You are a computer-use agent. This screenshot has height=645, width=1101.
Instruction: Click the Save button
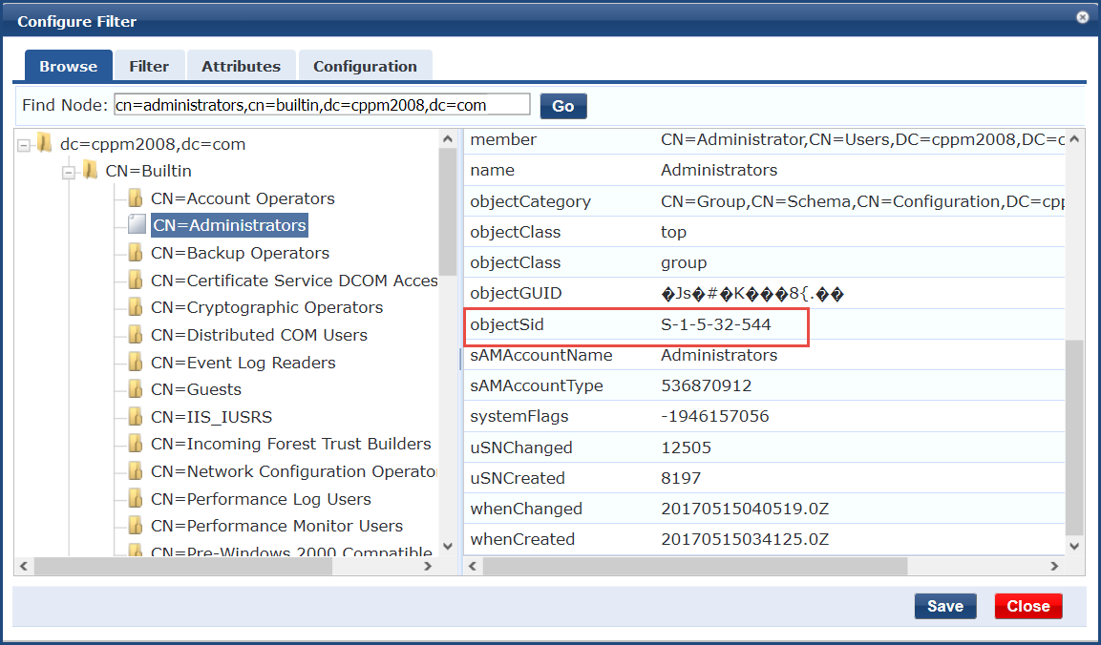coord(945,607)
